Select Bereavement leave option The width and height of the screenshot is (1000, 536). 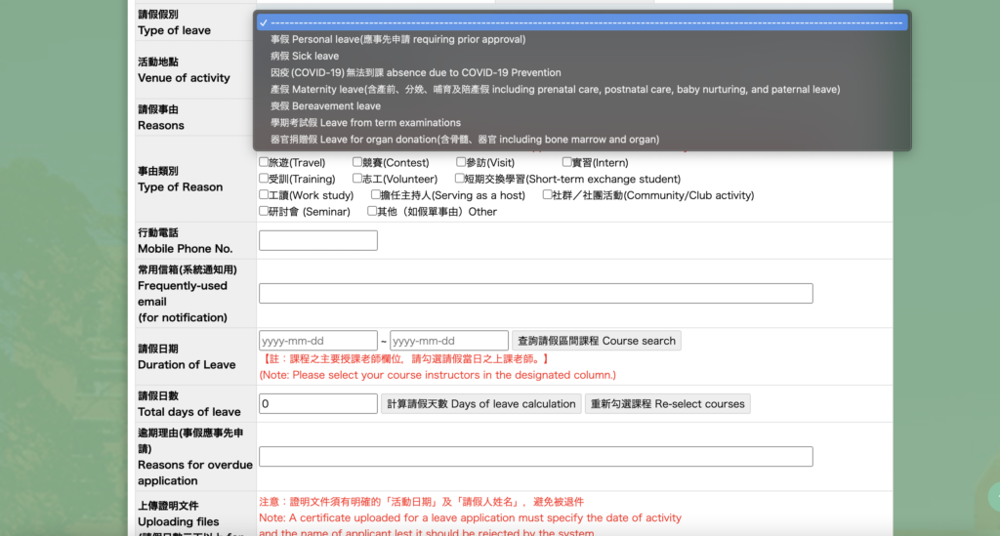[325, 105]
